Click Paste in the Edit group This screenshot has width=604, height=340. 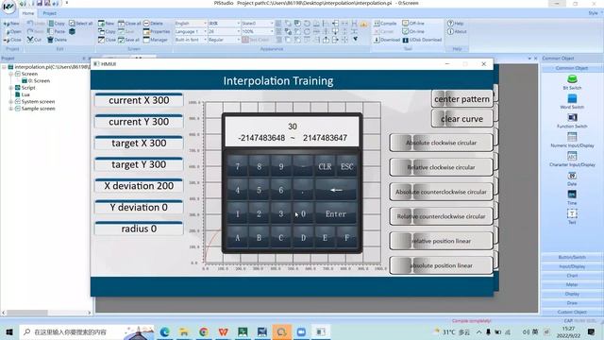(x=57, y=31)
